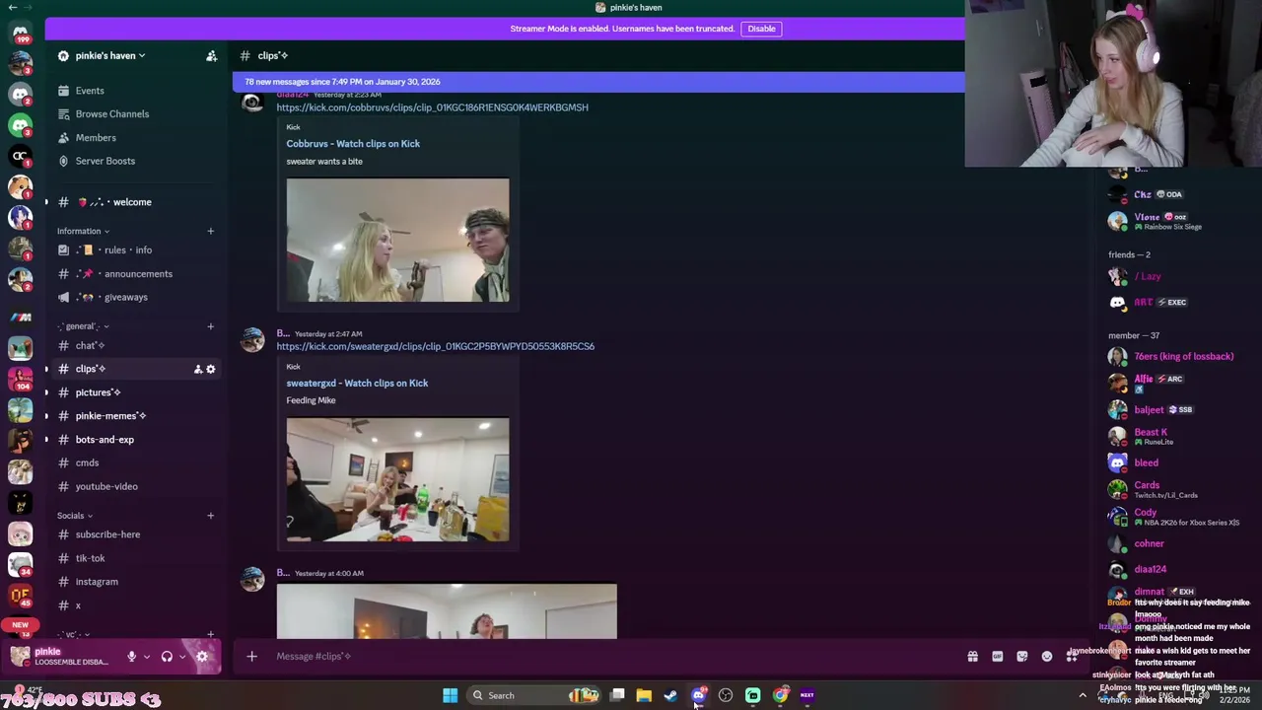Collapse the Information category
1262x710 pixels.
coord(83,231)
